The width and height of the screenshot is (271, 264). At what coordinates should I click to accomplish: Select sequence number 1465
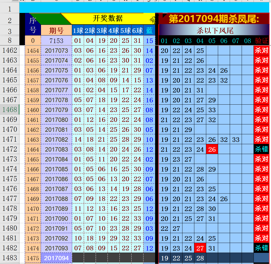click(33, 159)
